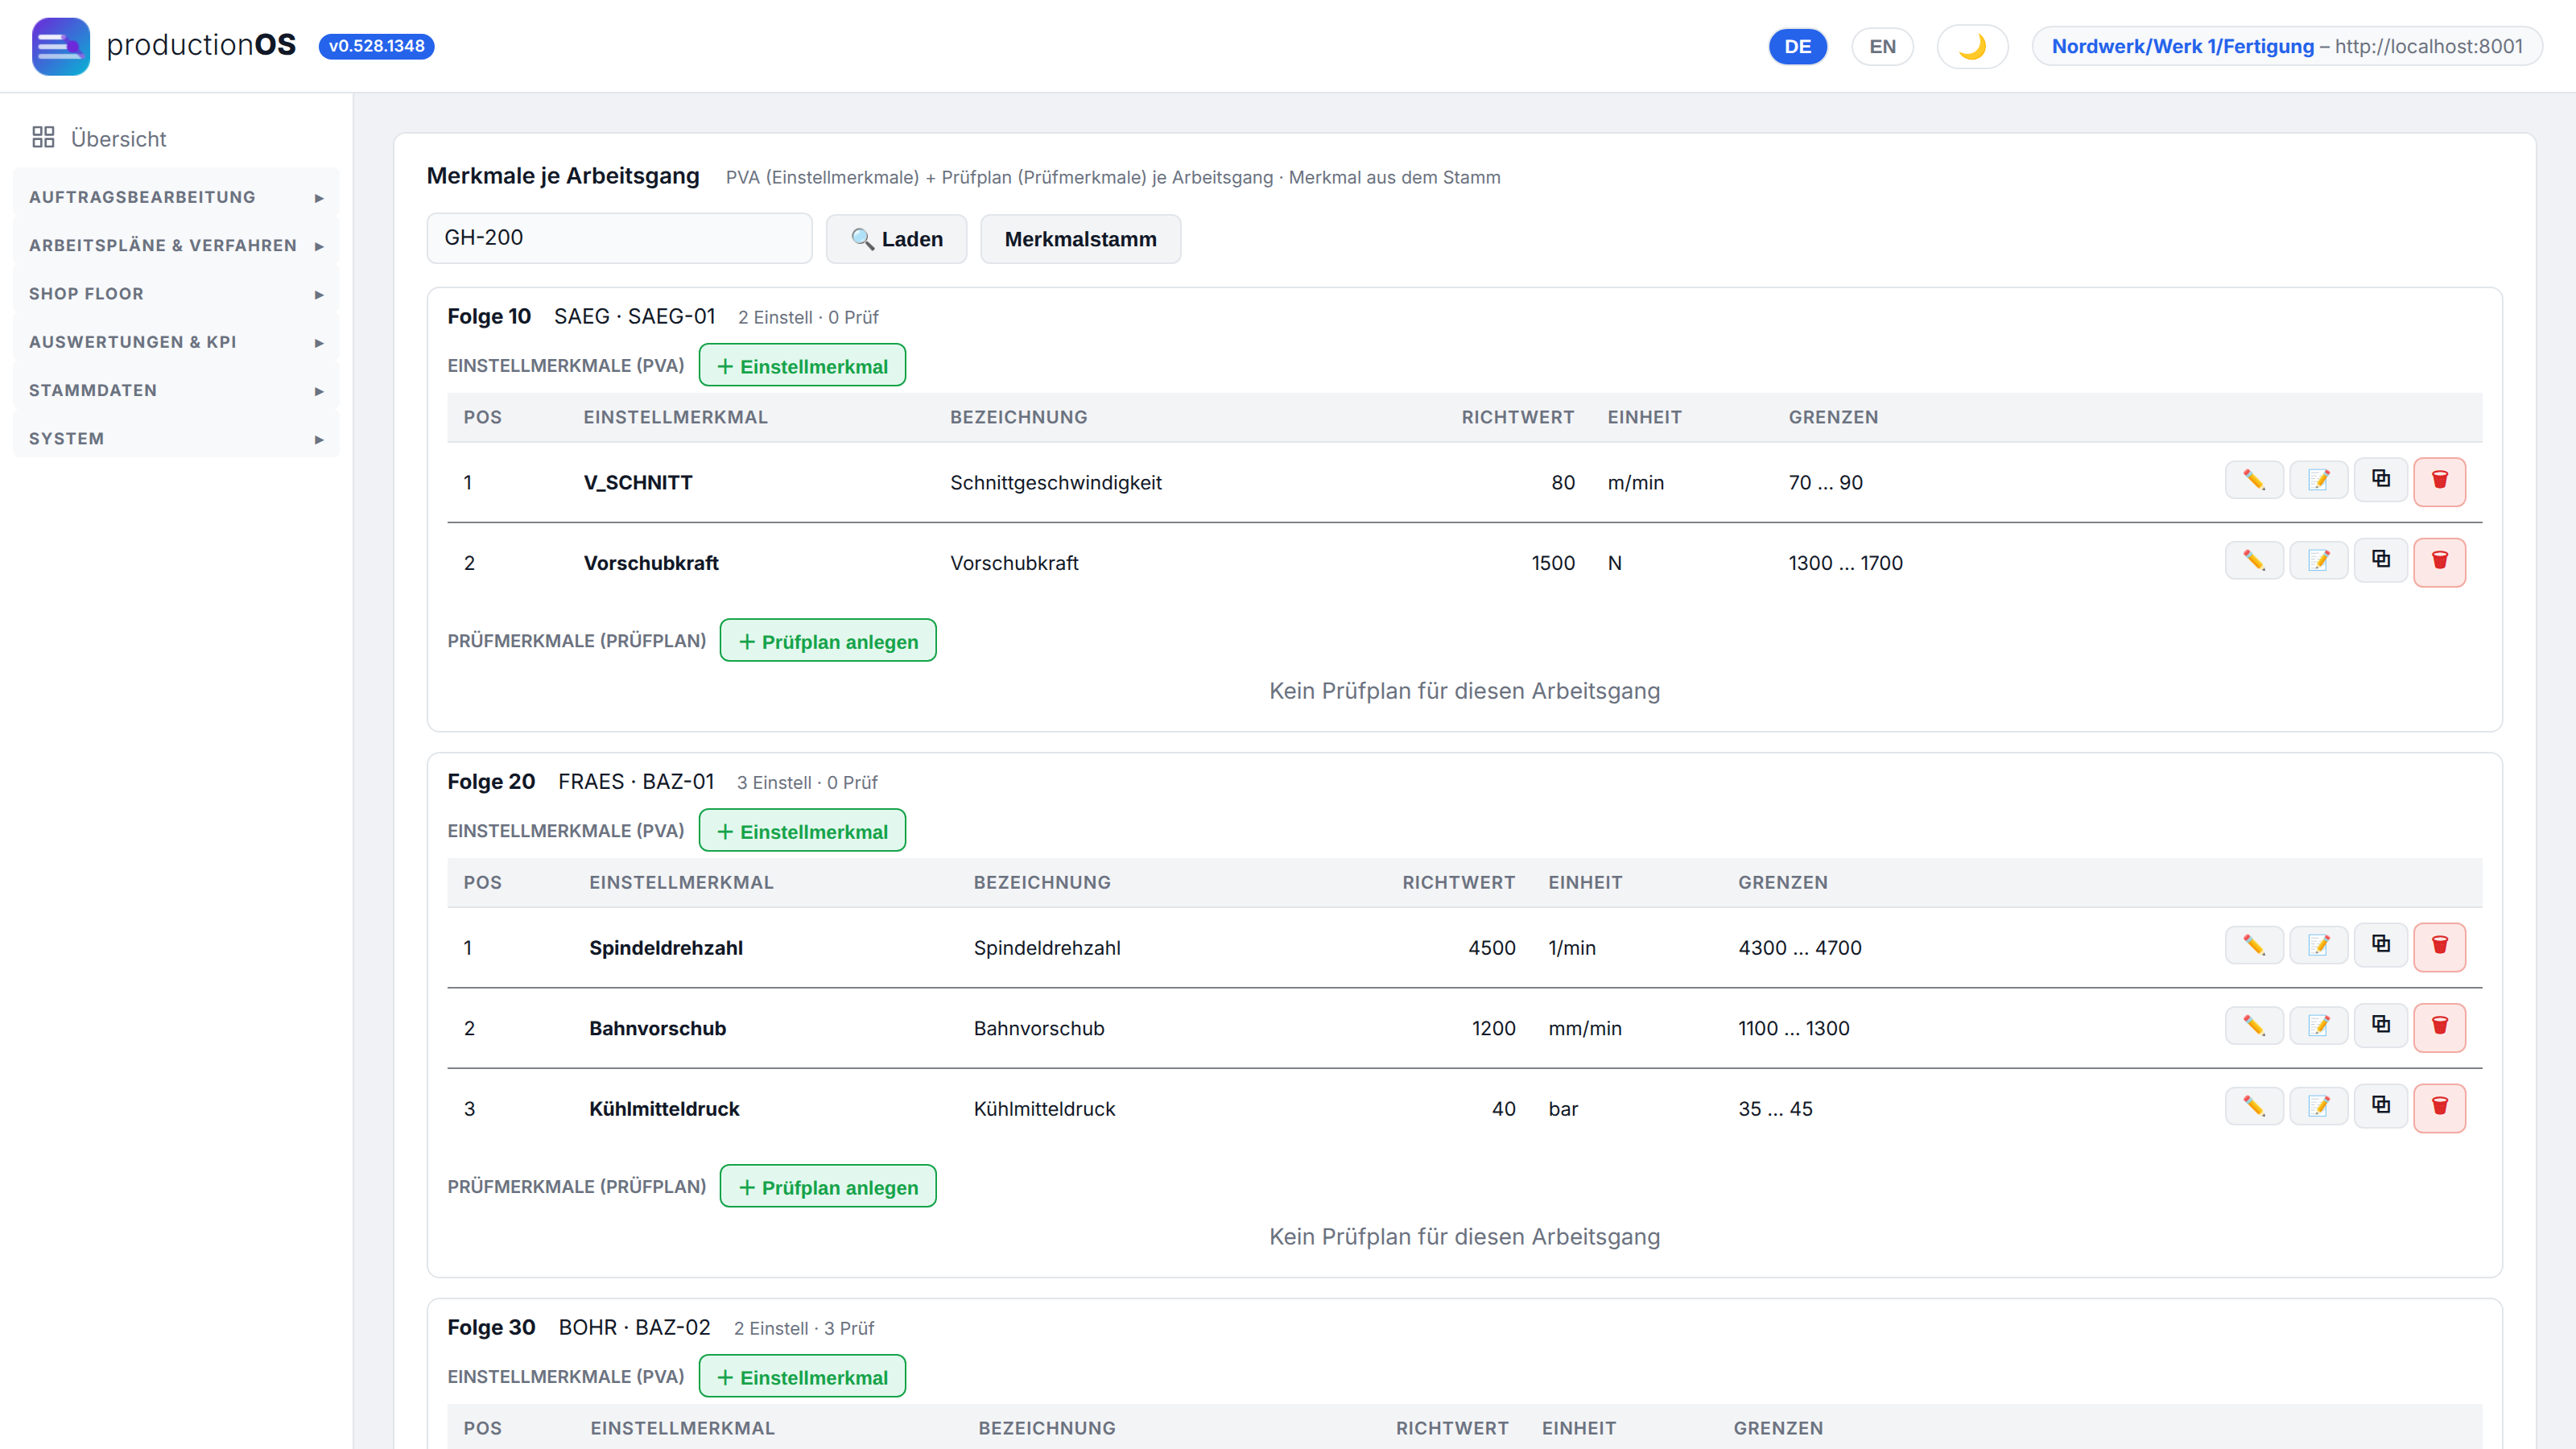The height and width of the screenshot is (1449, 2576).
Task: Edit Spindeldrehzahl with the pencil icon
Action: pos(2253,946)
